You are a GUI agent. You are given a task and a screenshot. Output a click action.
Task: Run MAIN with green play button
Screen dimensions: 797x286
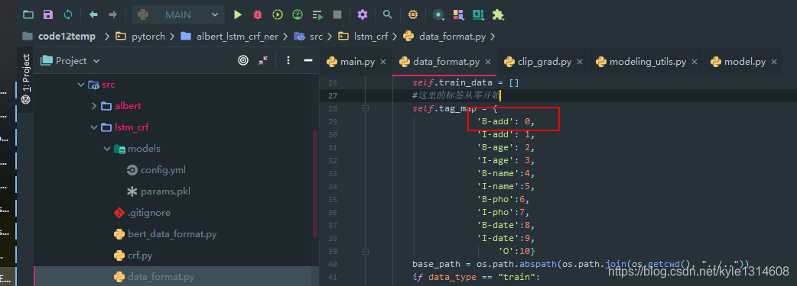pyautogui.click(x=237, y=14)
